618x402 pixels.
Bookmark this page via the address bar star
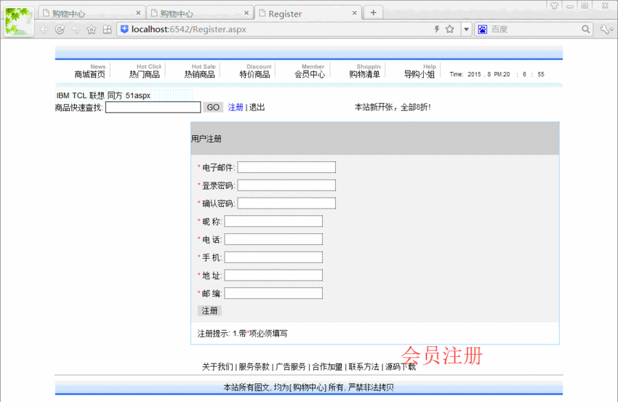click(x=450, y=29)
